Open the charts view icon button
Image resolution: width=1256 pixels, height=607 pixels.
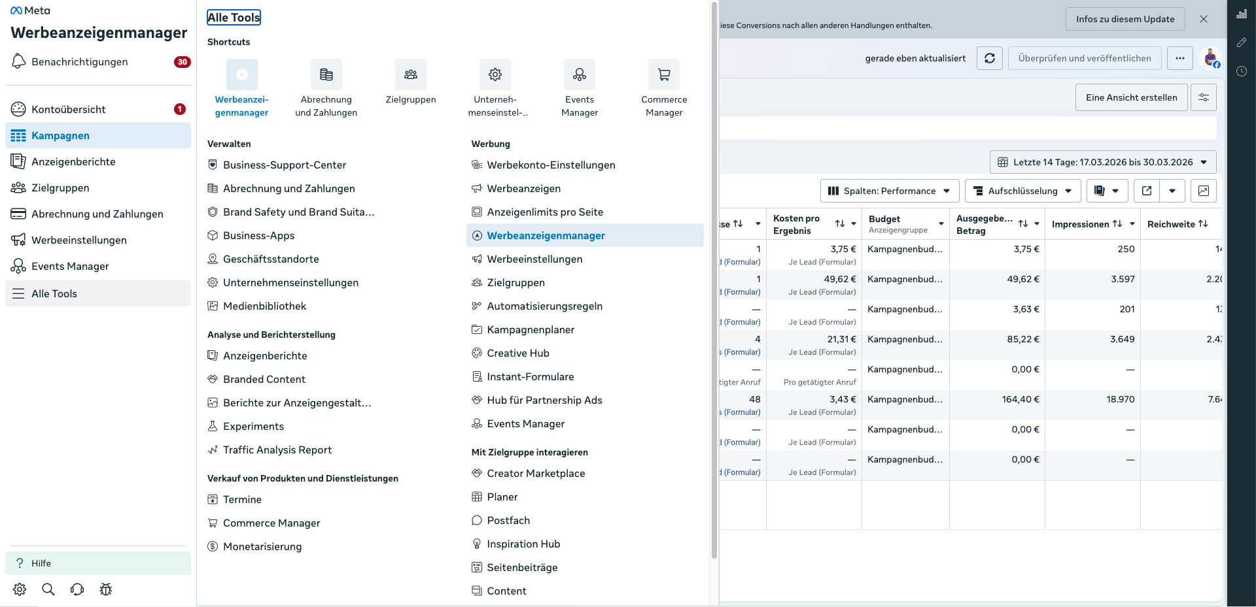pyautogui.click(x=1204, y=191)
